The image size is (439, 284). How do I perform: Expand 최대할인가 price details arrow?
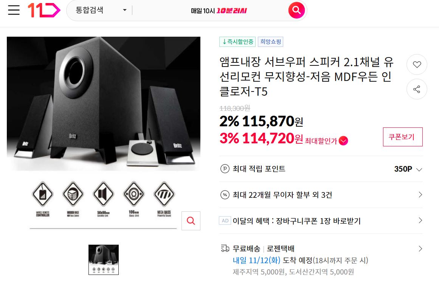tap(343, 141)
